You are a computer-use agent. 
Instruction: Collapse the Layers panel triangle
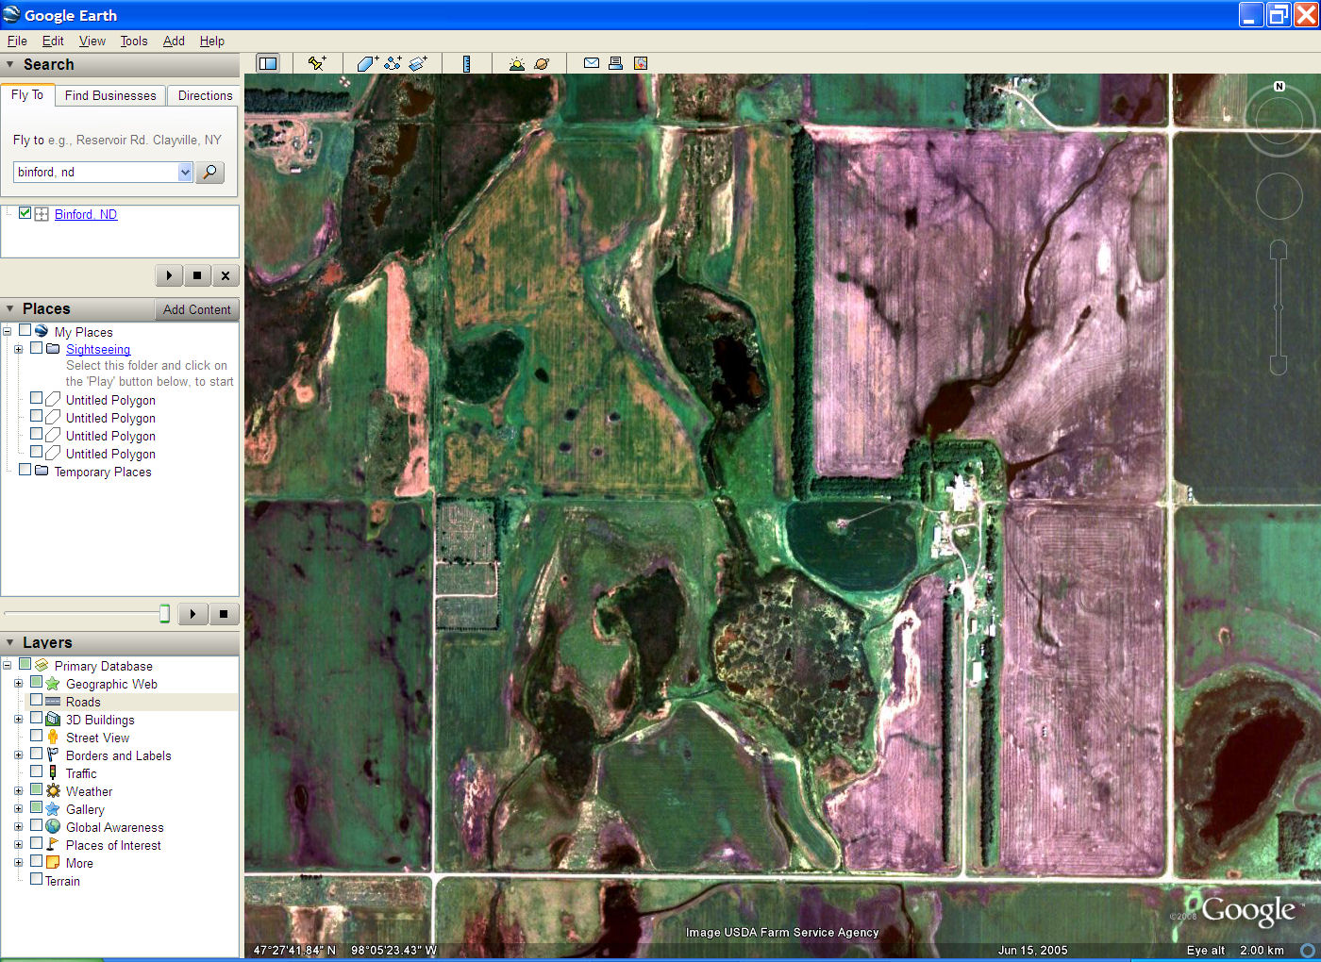click(x=10, y=643)
